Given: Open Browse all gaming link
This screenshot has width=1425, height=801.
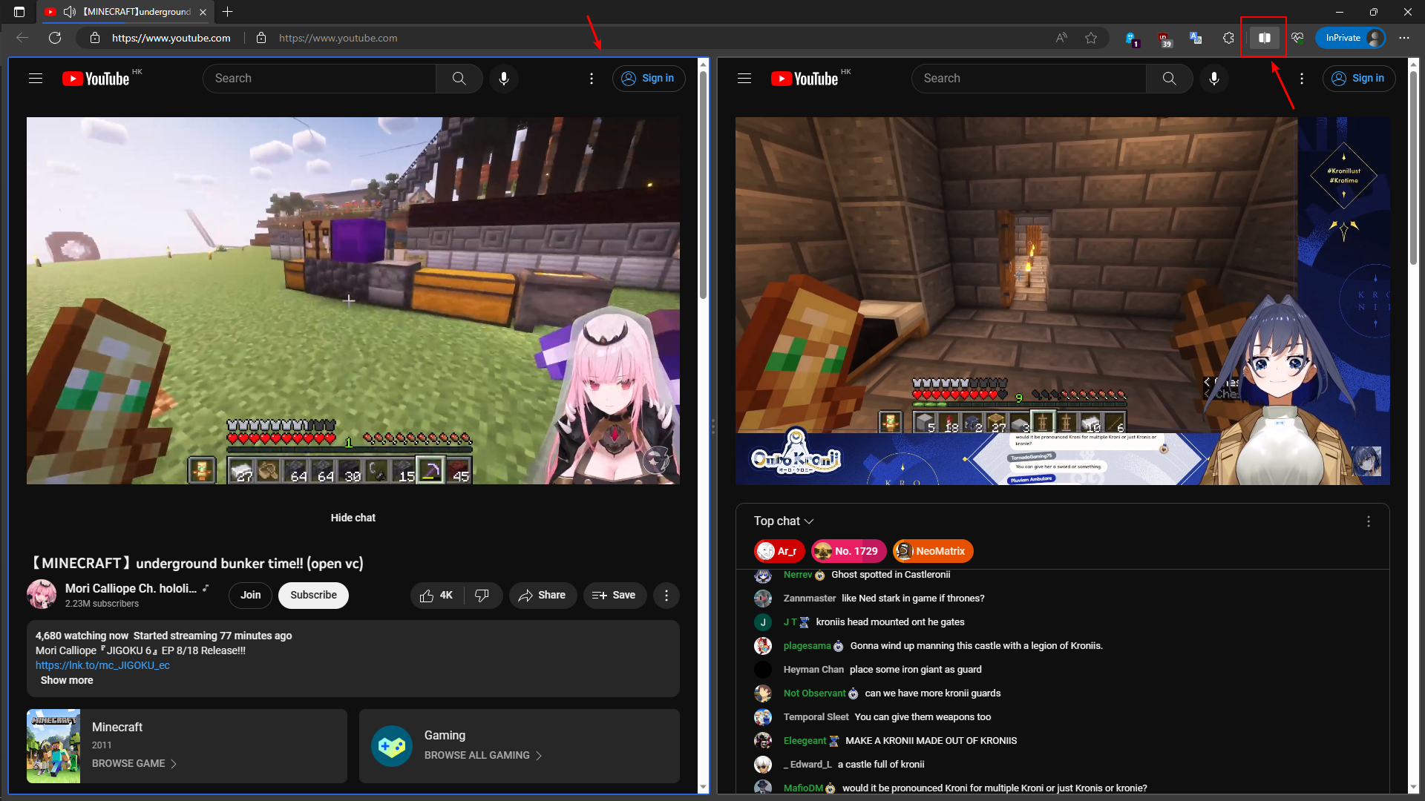Looking at the screenshot, I should (x=483, y=755).
